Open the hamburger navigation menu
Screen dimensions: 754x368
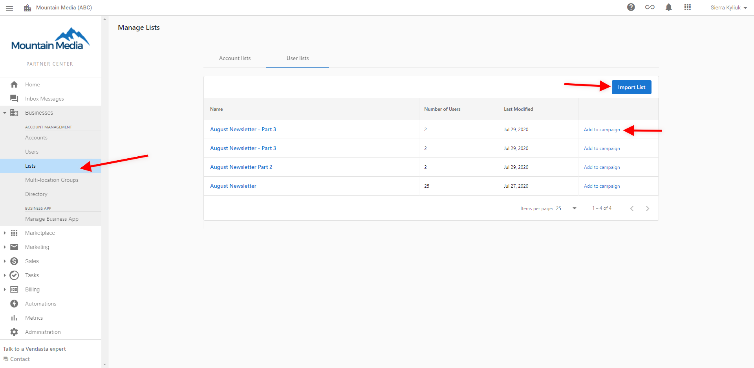coord(9,8)
